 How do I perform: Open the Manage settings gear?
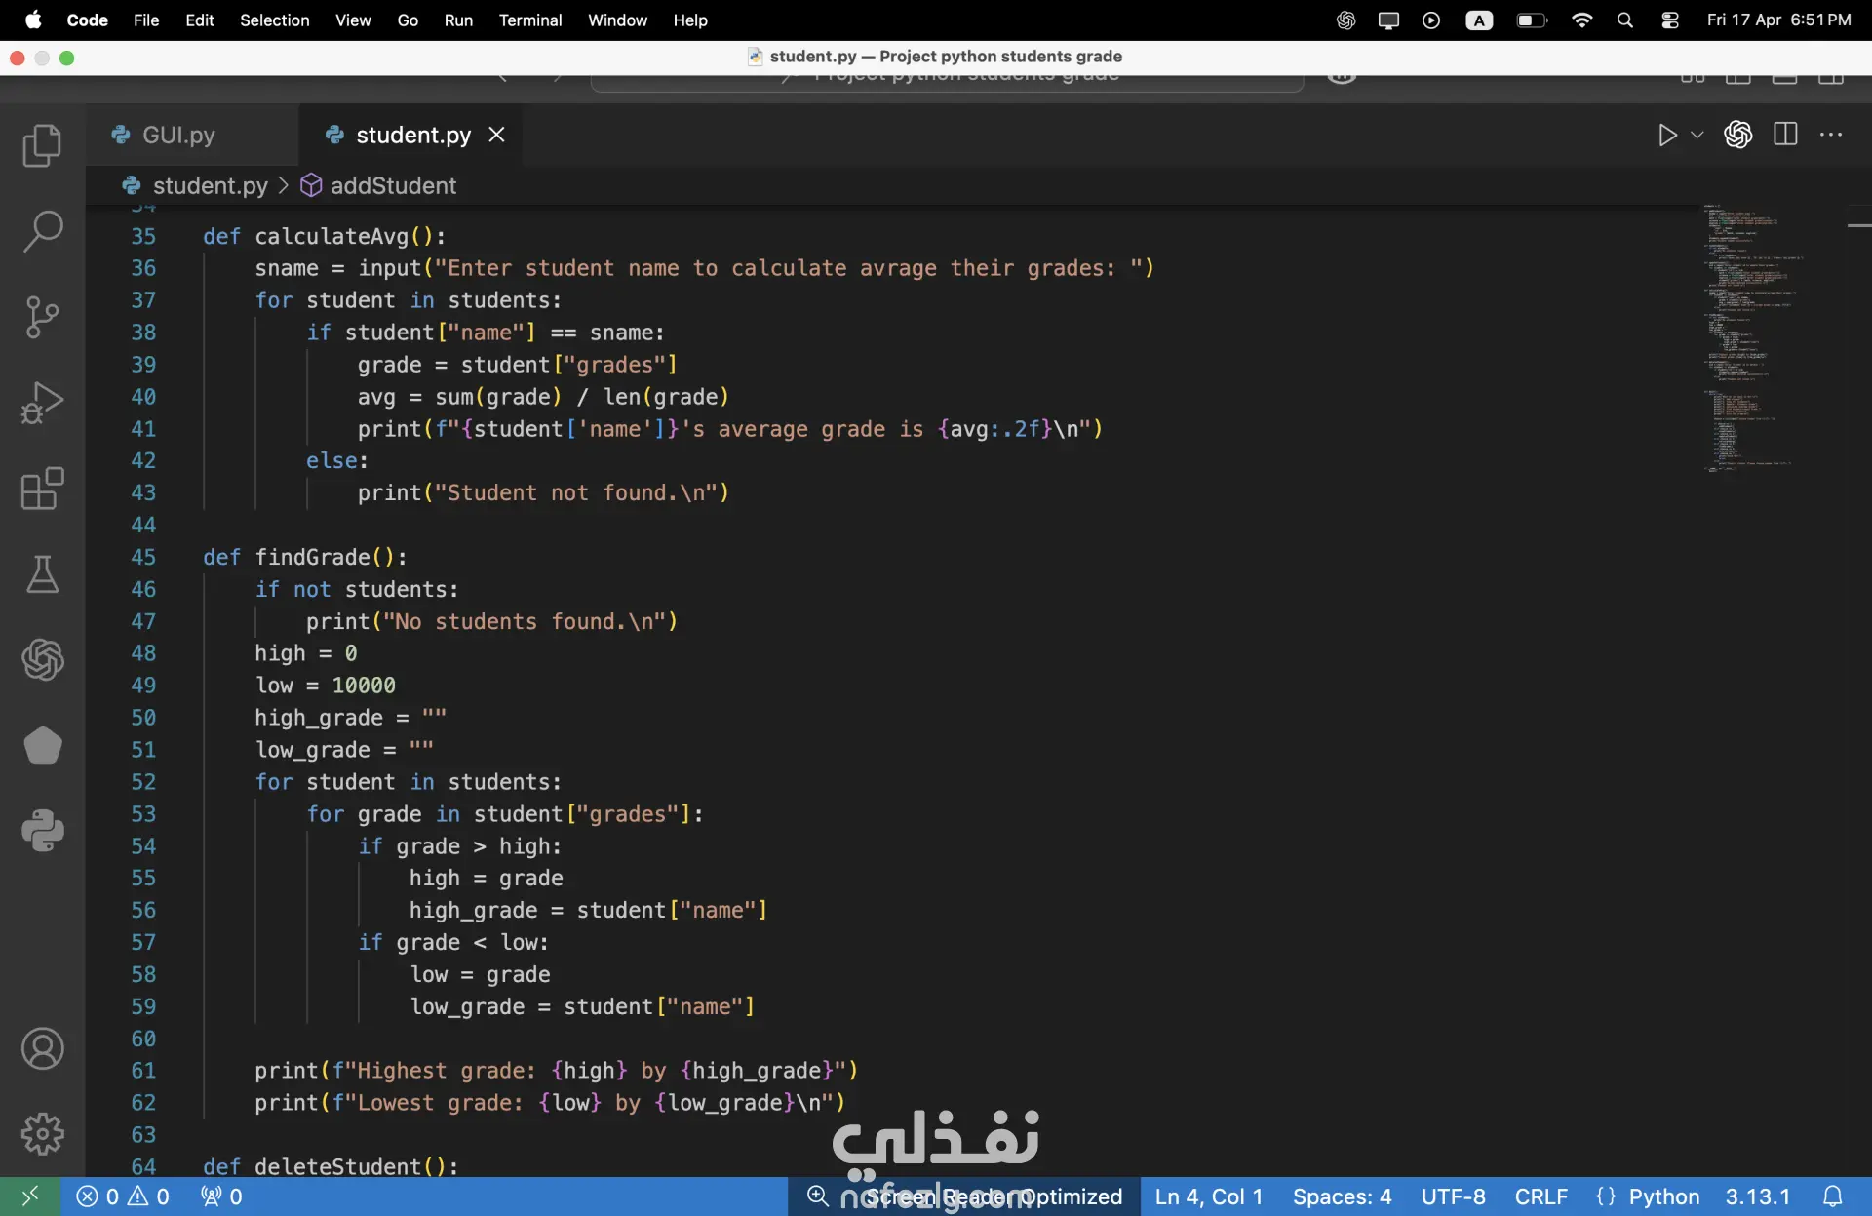pos(42,1134)
